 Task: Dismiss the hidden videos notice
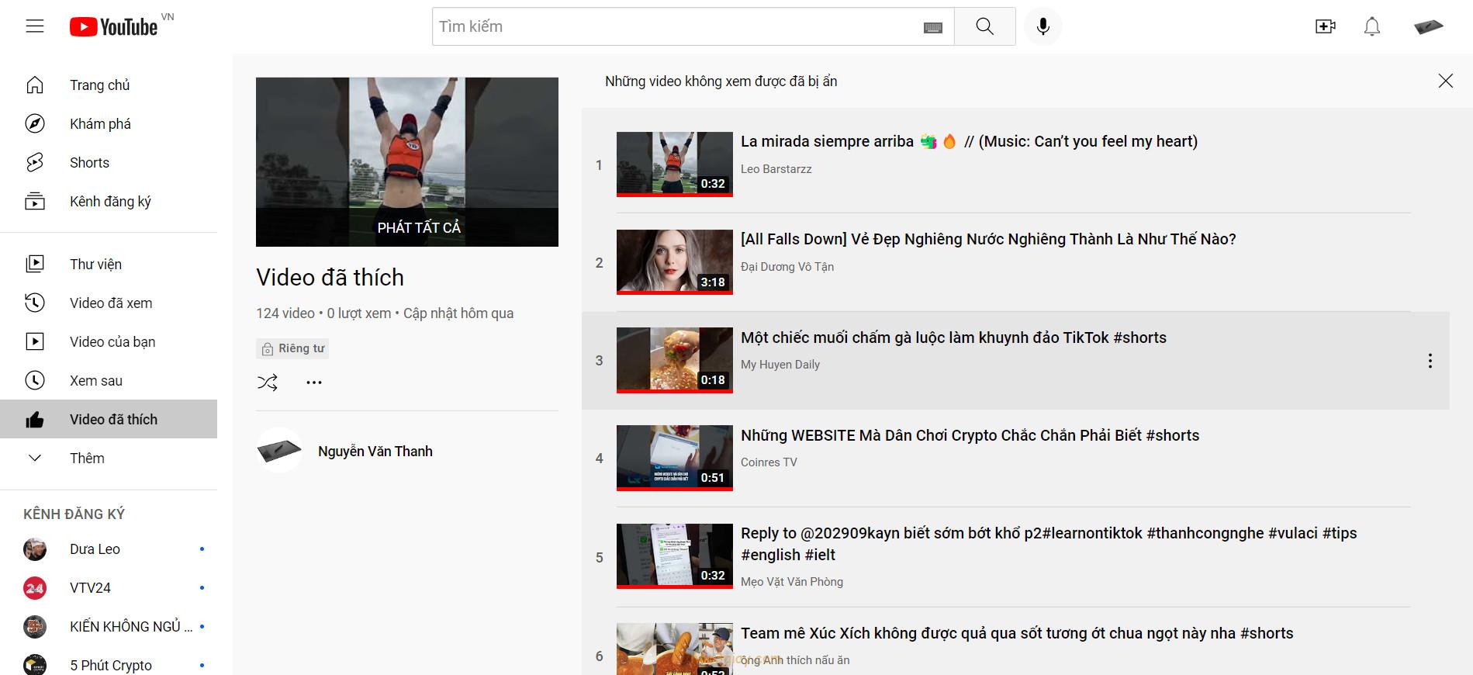tap(1445, 81)
